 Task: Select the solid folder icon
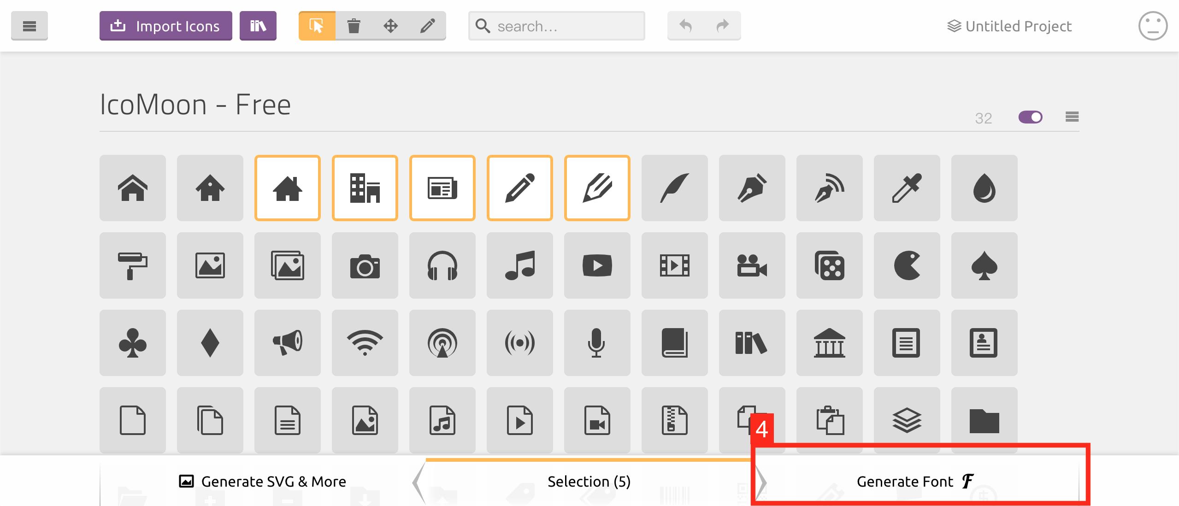point(984,420)
